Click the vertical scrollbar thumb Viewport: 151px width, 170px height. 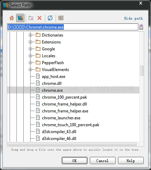tap(142, 71)
